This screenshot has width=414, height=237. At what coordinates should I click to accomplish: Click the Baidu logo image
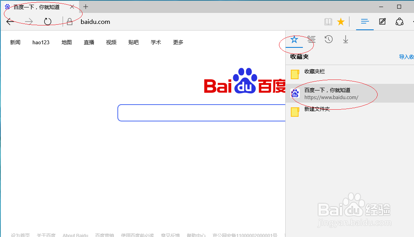click(245, 81)
